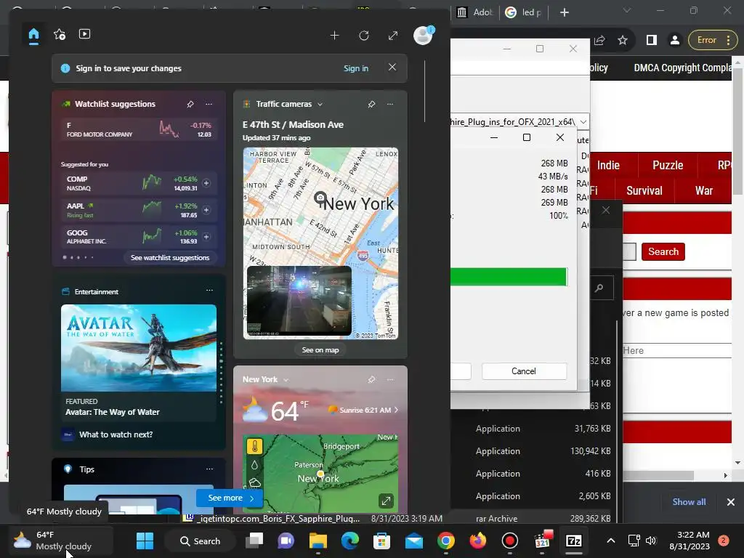744x558 pixels.
Task: Open the traffic camera image thumbnail
Action: point(299,301)
